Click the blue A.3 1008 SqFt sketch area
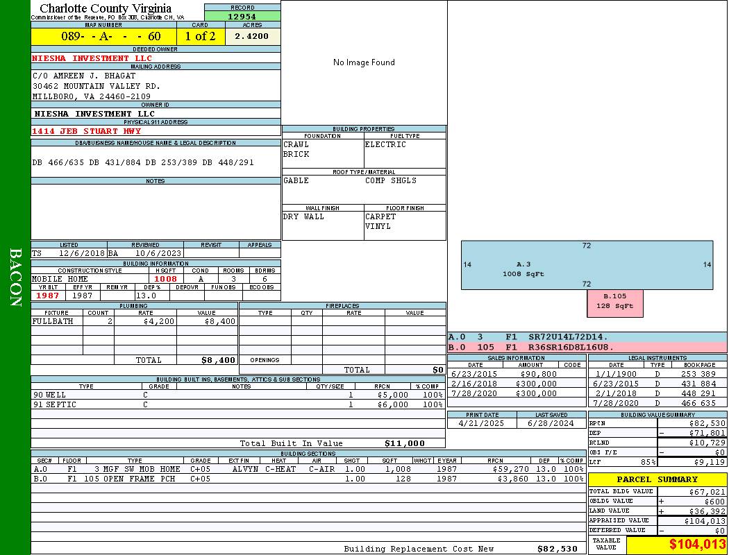 (523, 268)
